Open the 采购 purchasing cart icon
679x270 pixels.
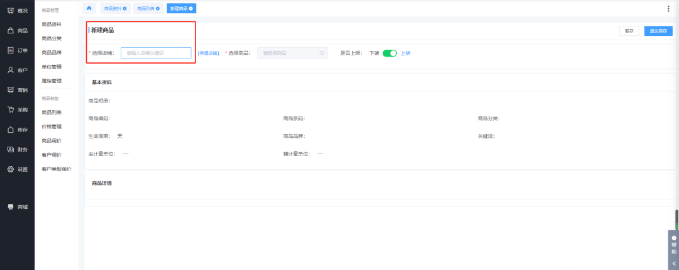[x=11, y=110]
